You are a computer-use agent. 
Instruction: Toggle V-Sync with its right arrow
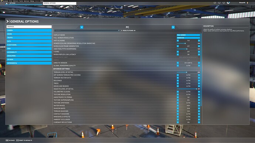[x=199, y=52]
